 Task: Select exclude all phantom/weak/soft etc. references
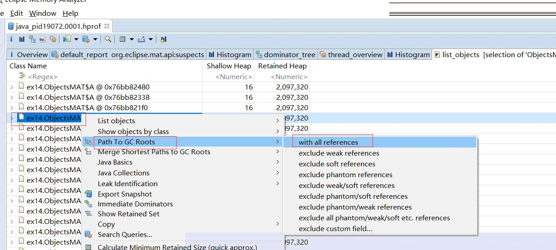[380, 218]
